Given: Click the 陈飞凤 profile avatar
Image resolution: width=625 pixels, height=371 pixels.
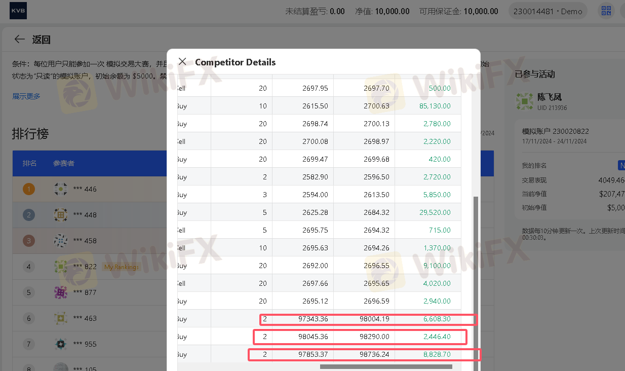Looking at the screenshot, I should tap(524, 100).
